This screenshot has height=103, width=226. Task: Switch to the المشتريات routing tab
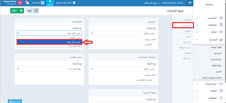183,25
